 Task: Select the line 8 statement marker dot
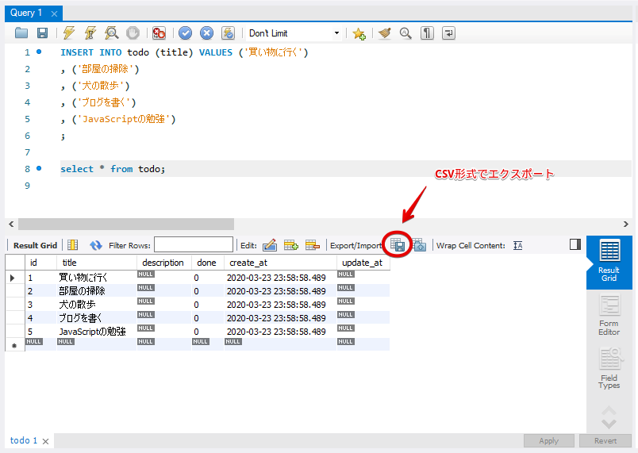click(39, 168)
